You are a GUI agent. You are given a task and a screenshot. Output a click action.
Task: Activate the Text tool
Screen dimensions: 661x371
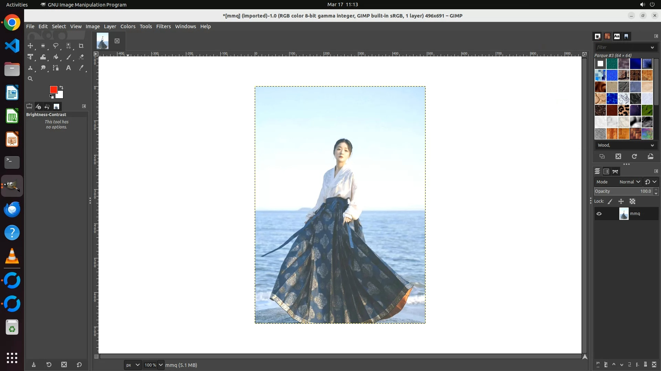69,68
